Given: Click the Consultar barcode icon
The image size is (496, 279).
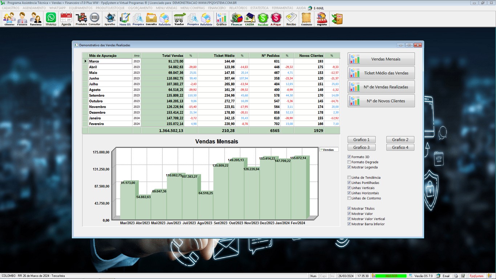Looking at the screenshot, I should coord(94,19).
